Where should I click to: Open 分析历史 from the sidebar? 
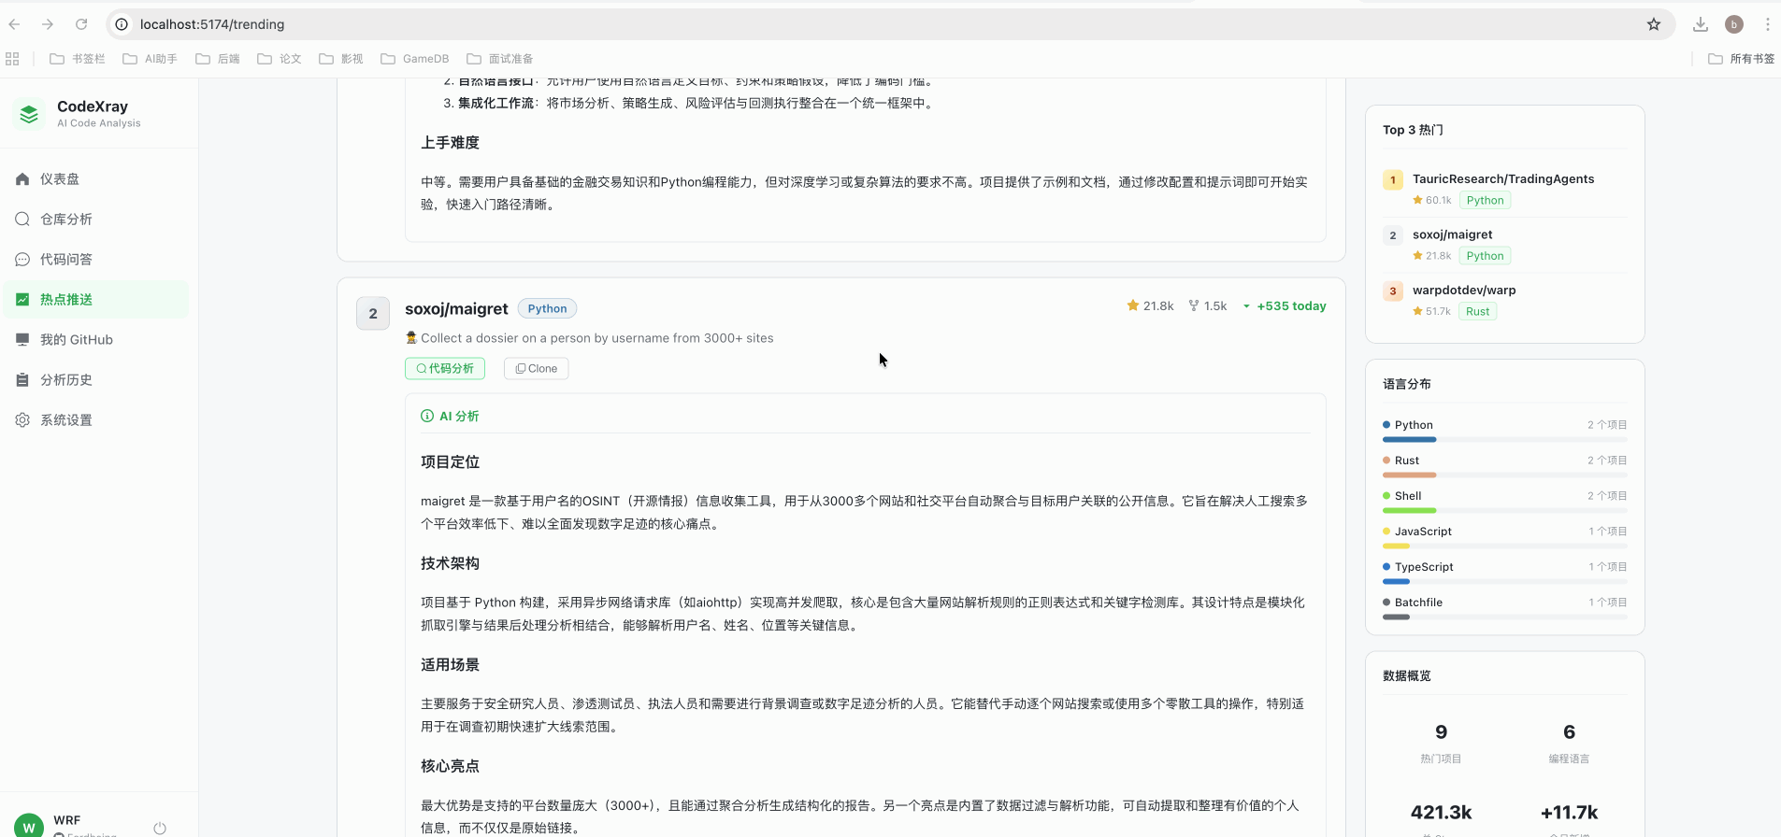tap(96, 379)
